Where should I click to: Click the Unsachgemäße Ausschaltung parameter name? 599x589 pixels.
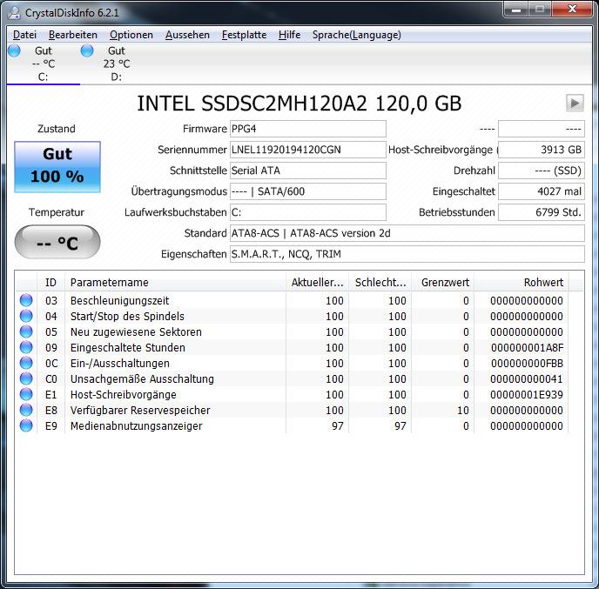pos(142,379)
